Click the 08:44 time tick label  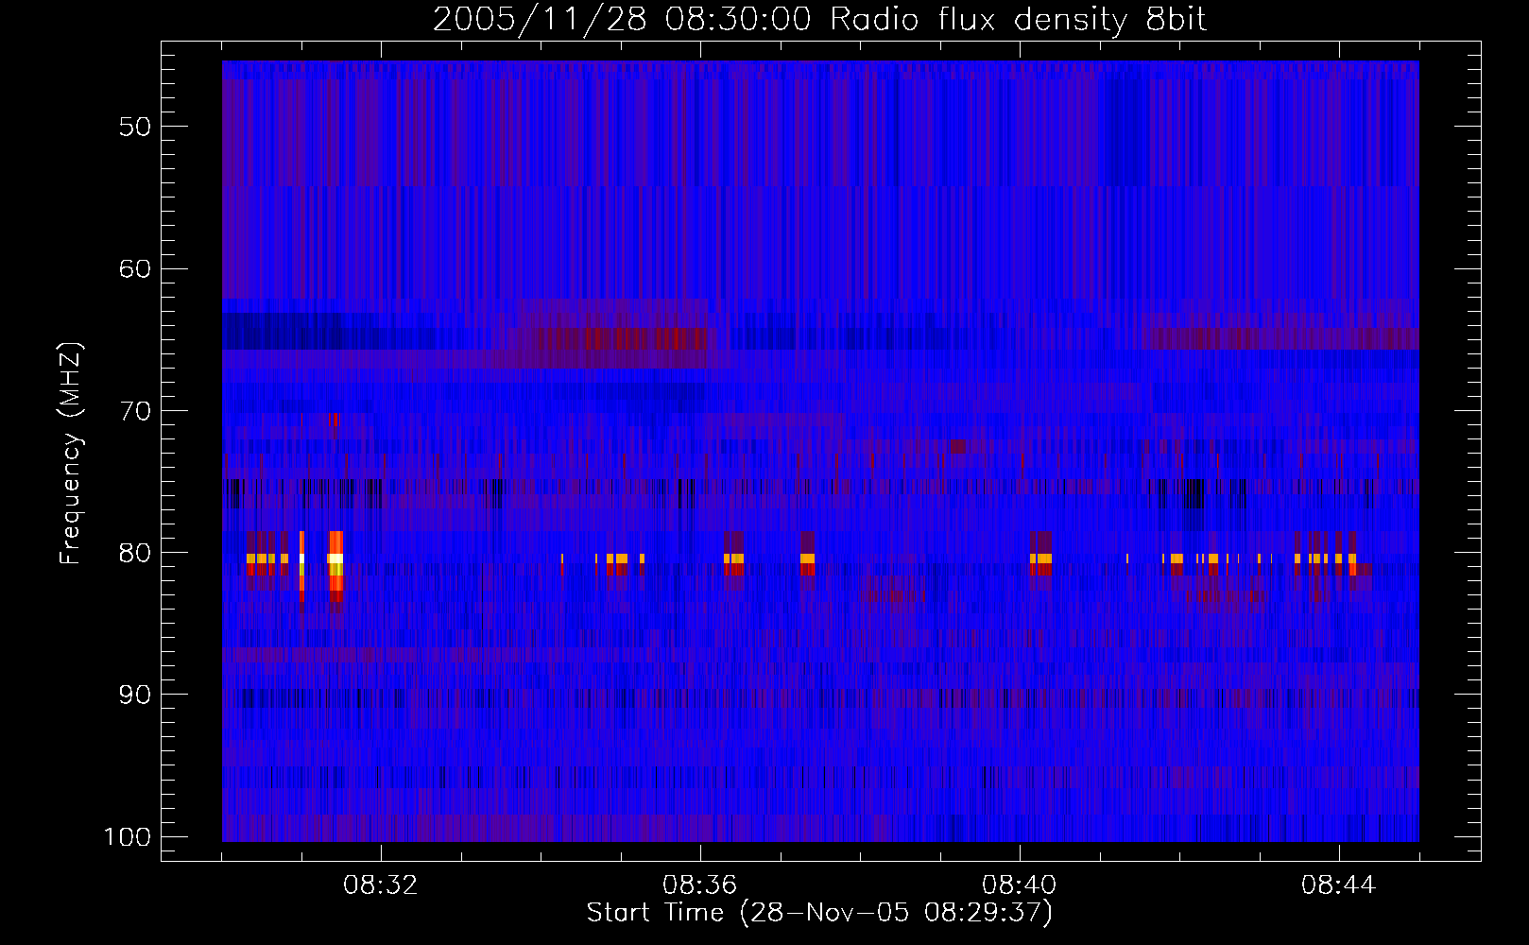click(1339, 885)
